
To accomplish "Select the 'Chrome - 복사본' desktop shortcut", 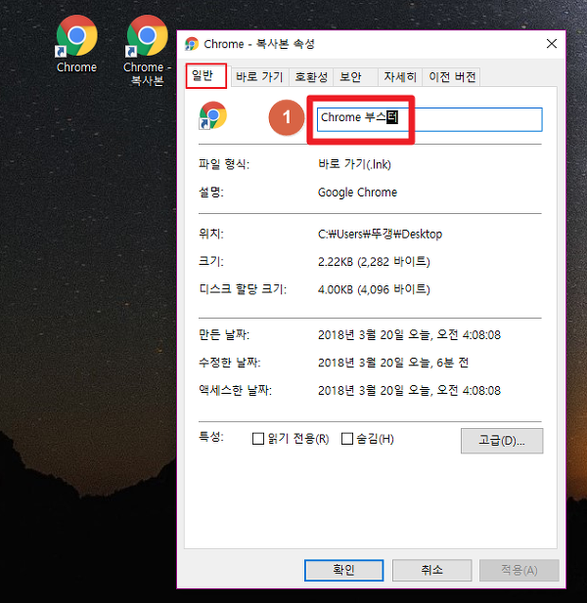I will point(148,50).
